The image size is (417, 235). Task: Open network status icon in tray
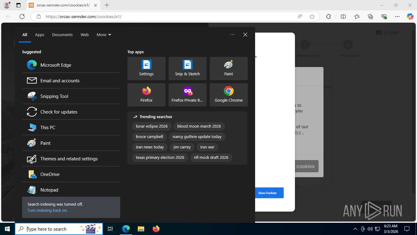377,229
